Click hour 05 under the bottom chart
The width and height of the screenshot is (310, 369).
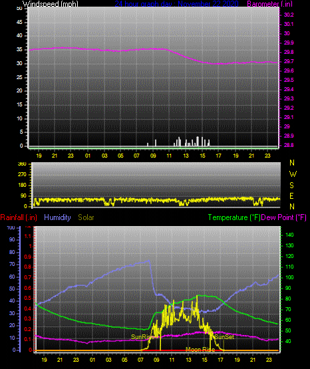click(124, 360)
